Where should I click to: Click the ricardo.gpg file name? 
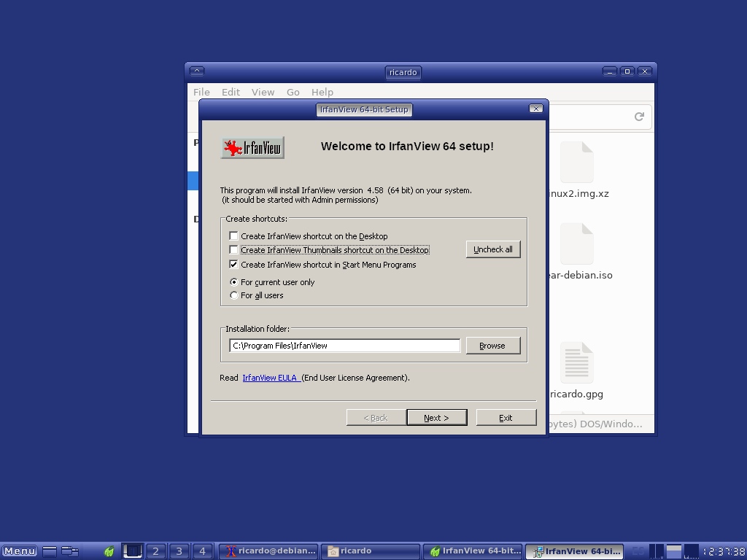tap(576, 394)
